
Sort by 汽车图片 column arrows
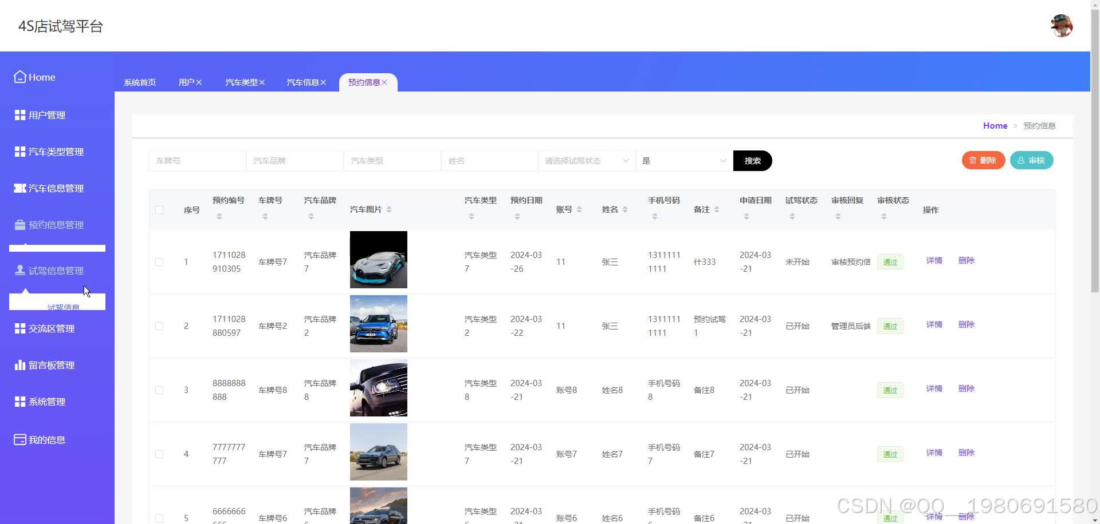click(388, 209)
